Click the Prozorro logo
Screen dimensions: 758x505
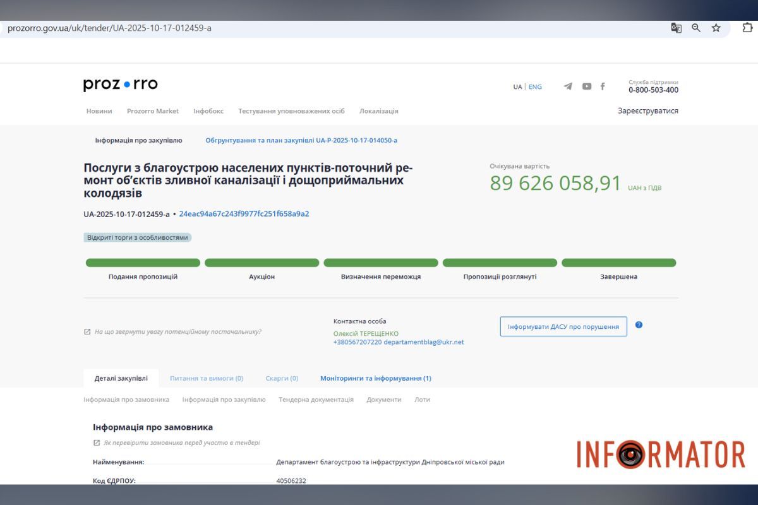coord(121,85)
